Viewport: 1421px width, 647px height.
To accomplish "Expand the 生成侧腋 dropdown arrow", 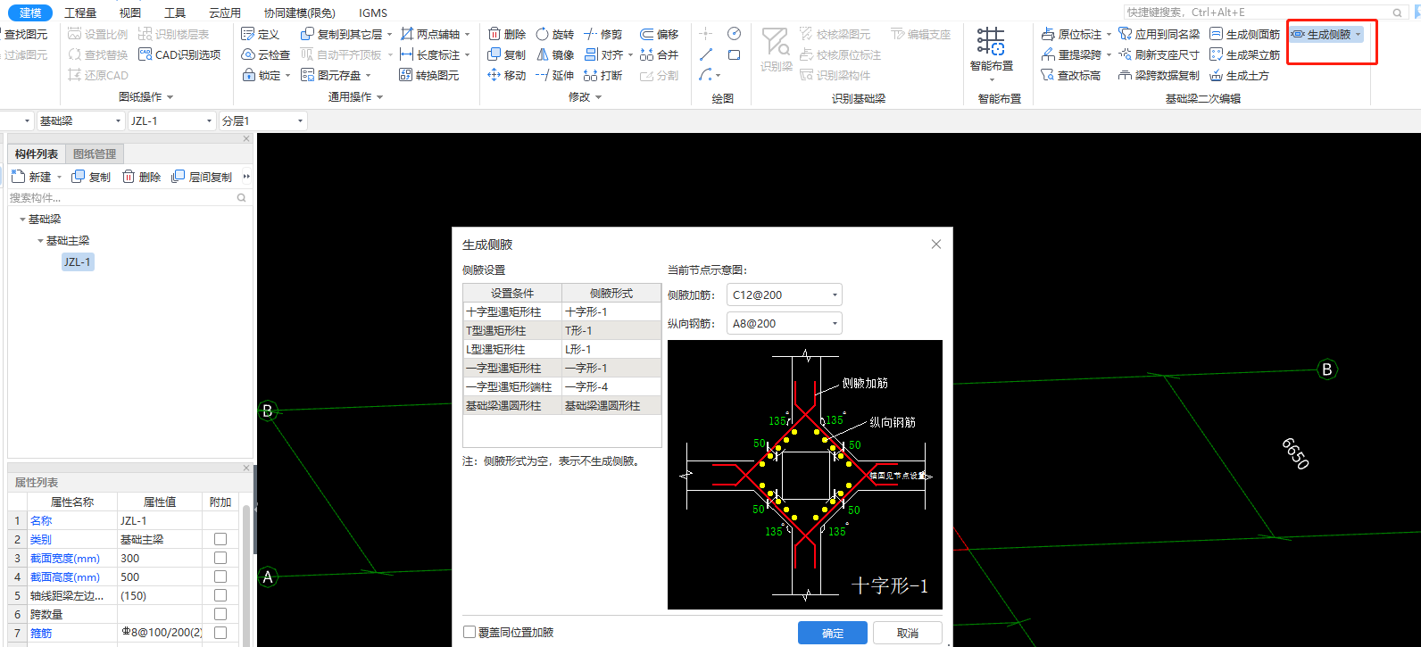I will pos(1359,34).
